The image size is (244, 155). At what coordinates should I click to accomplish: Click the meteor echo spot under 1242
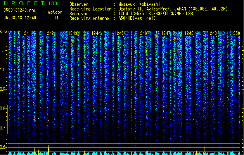click(48, 121)
